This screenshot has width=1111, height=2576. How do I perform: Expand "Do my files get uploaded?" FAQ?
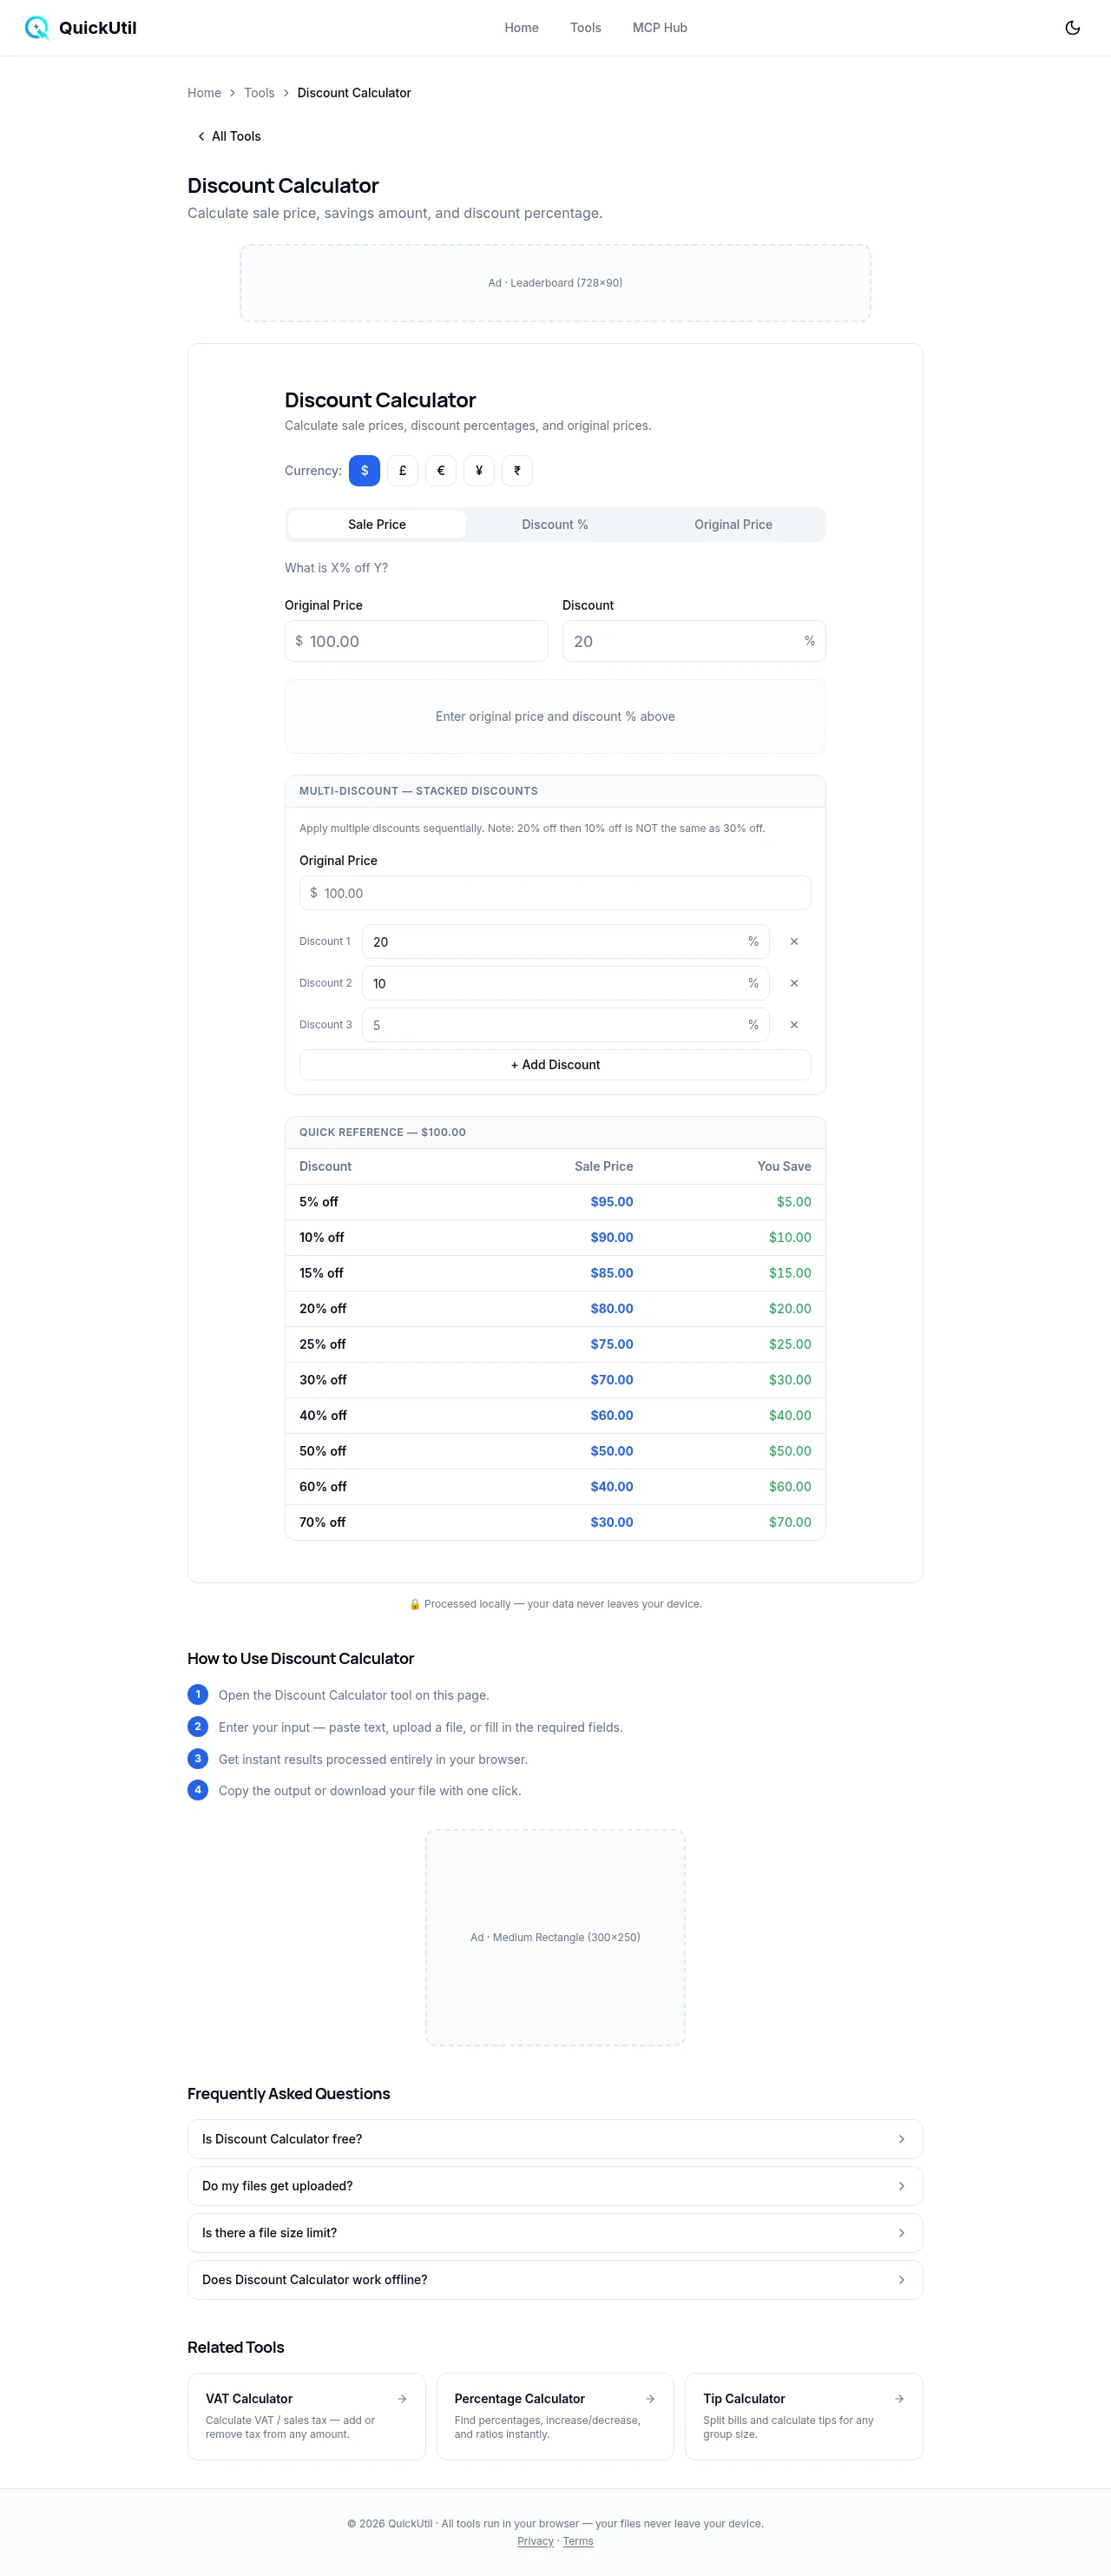(x=555, y=2186)
